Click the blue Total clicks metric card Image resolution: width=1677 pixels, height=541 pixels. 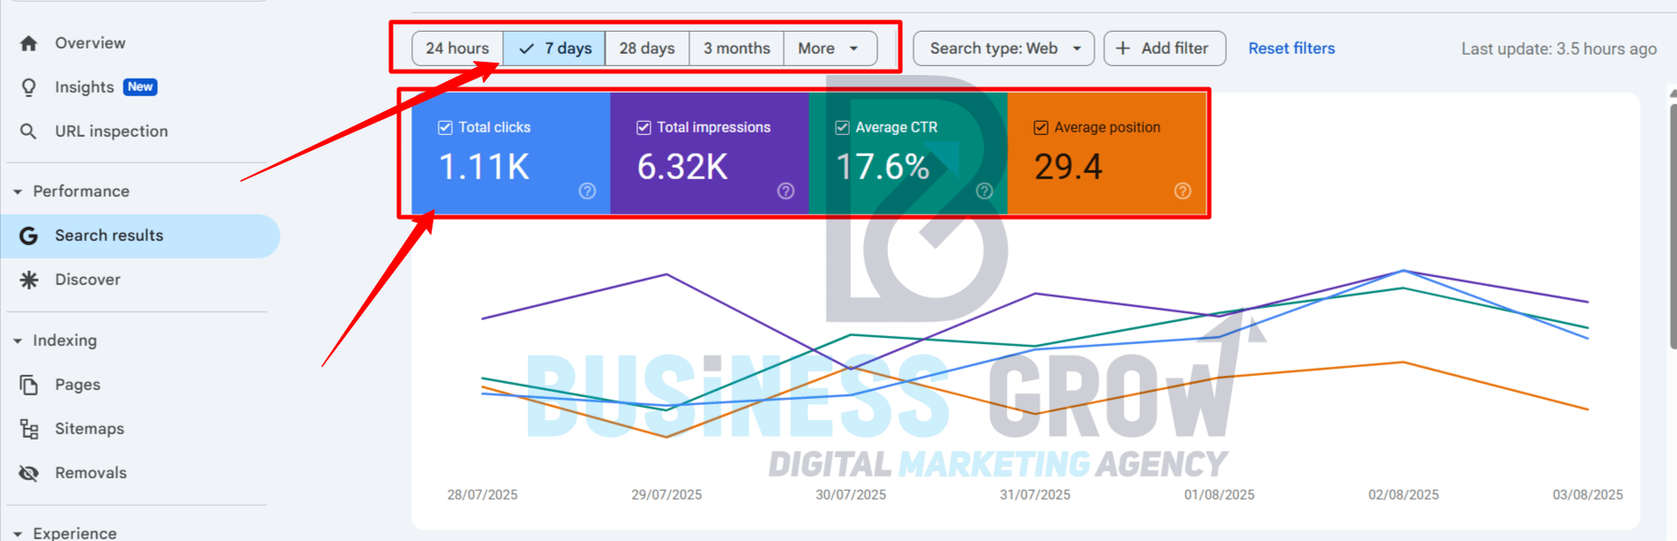(511, 154)
